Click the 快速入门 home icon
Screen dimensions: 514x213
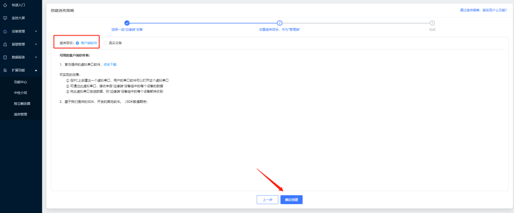(x=5, y=5)
